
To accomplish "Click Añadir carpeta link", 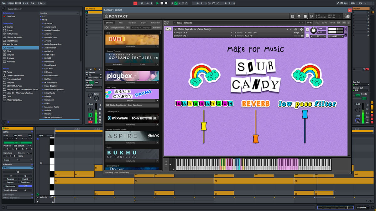I will tap(15, 100).
